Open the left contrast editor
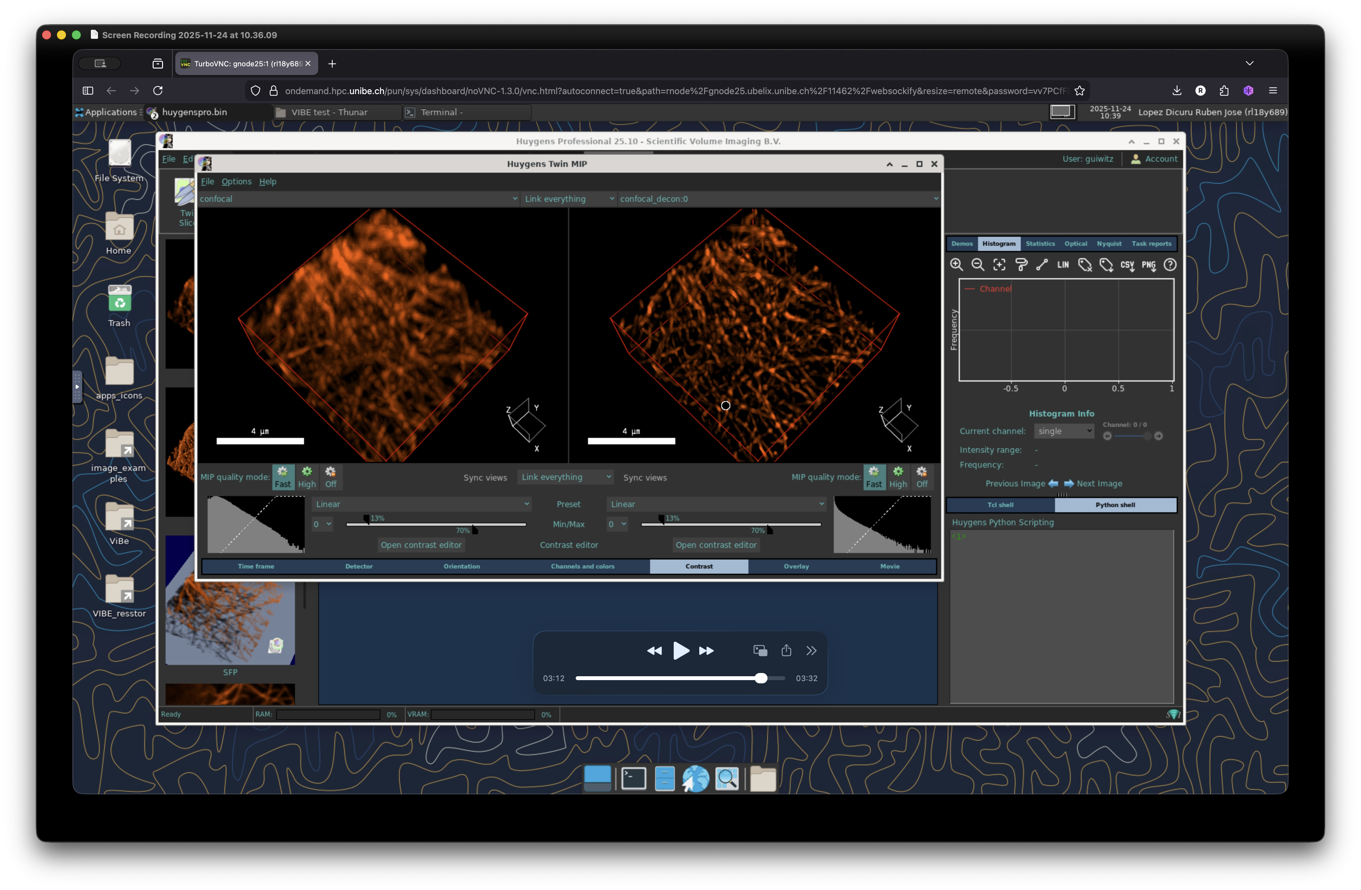This screenshot has width=1361, height=890. pyautogui.click(x=421, y=545)
